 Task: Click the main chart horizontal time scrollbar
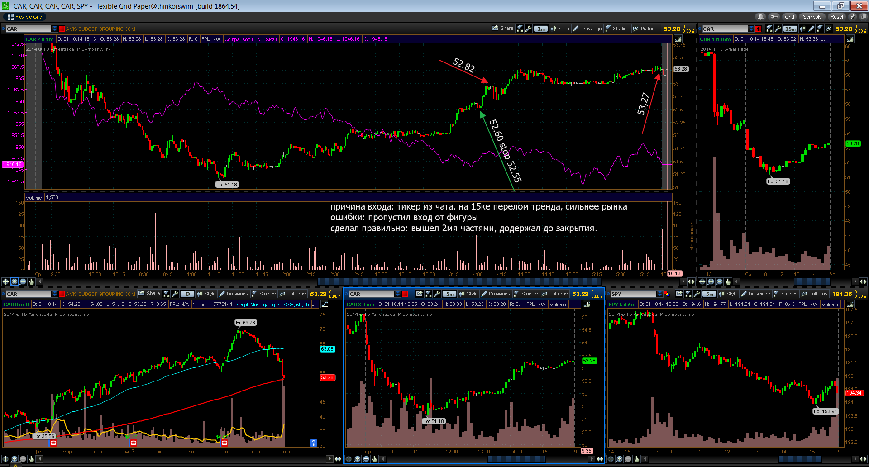[362, 281]
